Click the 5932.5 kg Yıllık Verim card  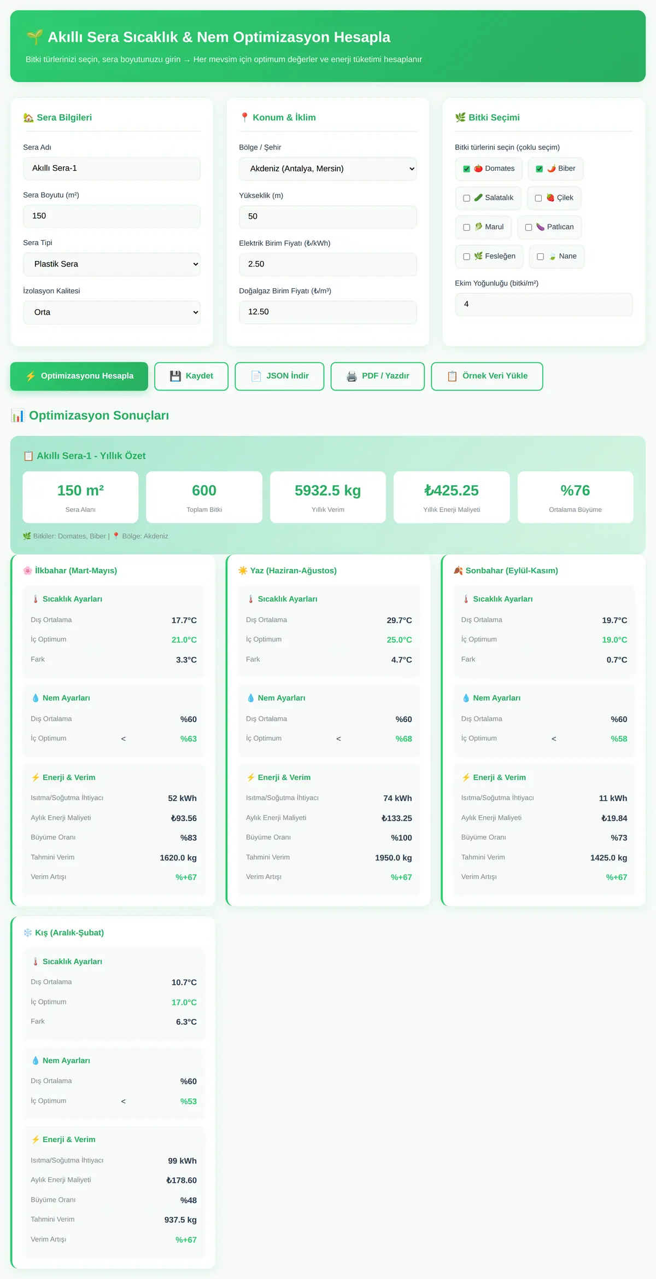click(x=328, y=497)
